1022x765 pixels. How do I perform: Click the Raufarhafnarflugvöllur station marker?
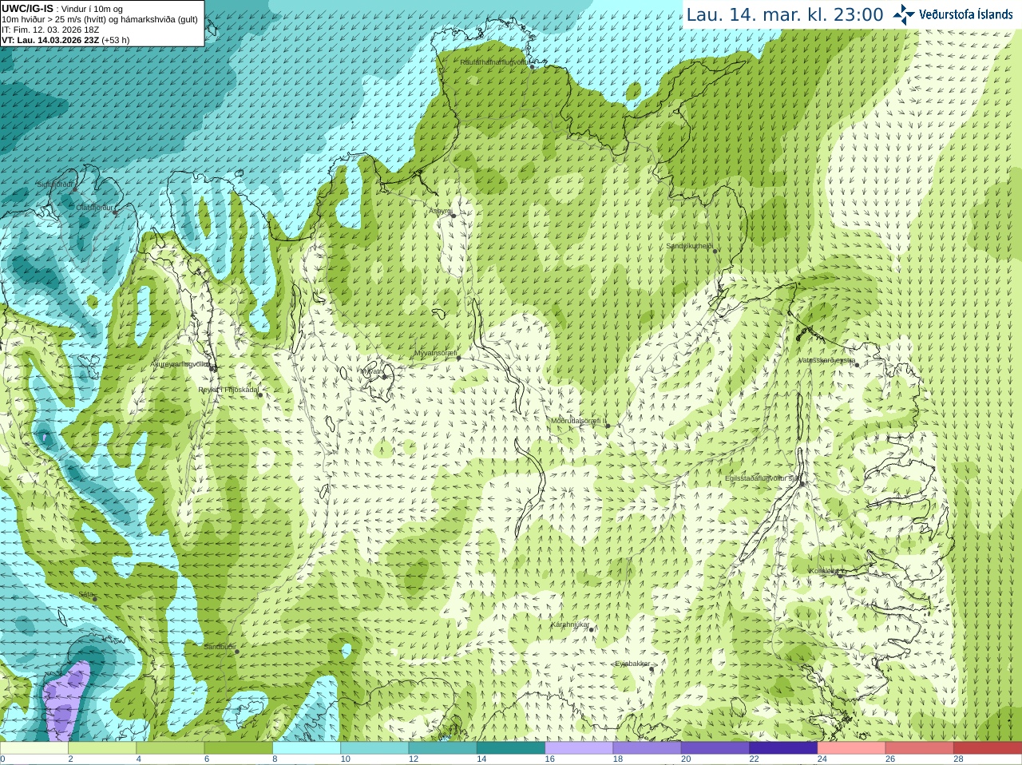(x=533, y=67)
